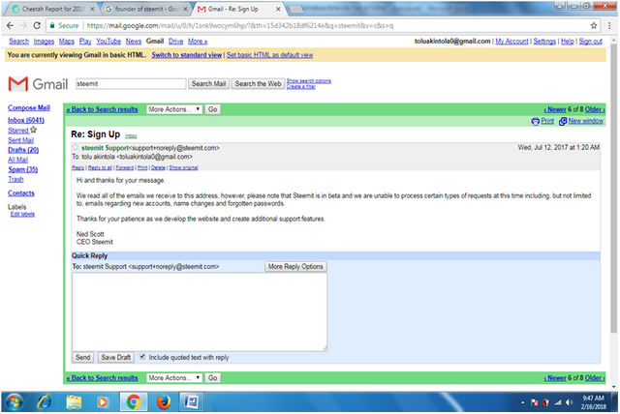Switch to Cheetah Report tab

[x=52, y=9]
